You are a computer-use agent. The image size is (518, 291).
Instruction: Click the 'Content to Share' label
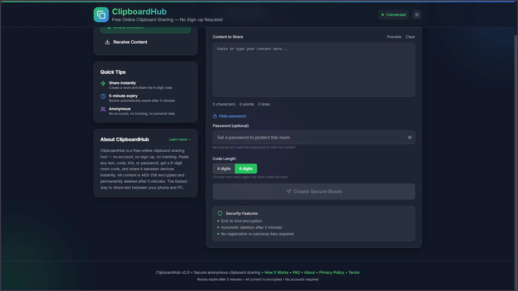click(228, 37)
